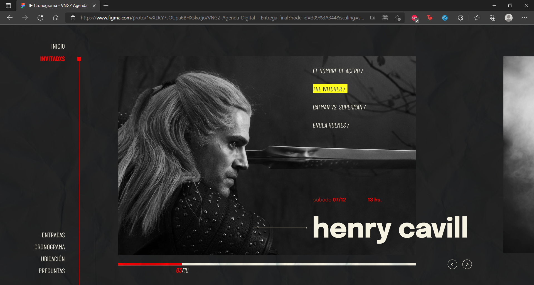Click the sábado 07/12 date text

329,200
